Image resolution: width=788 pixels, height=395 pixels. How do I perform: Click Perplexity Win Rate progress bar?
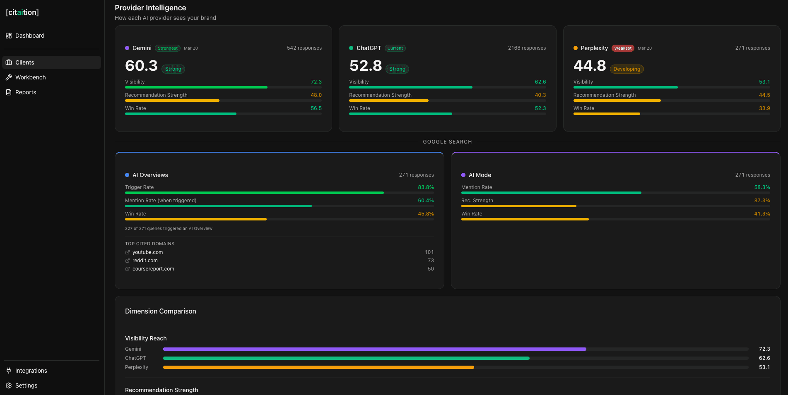coord(672,114)
